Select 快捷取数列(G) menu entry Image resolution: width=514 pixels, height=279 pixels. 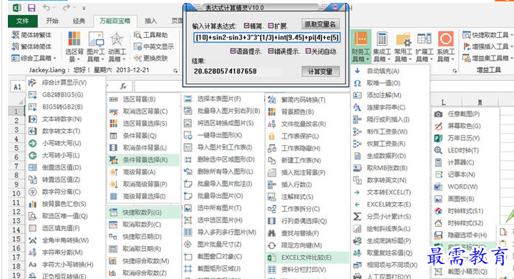[x=144, y=212]
